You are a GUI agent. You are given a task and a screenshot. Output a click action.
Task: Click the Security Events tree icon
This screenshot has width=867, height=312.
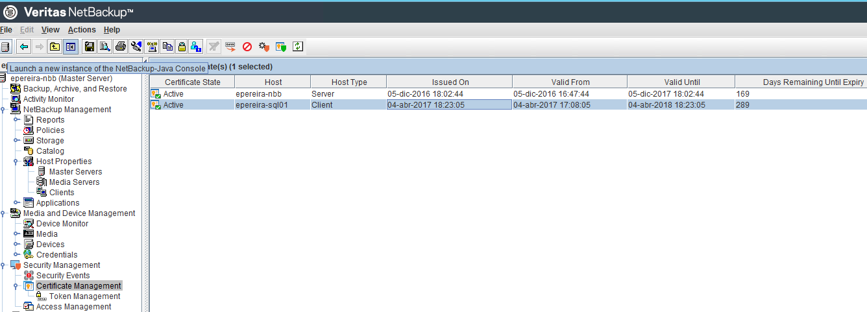click(29, 276)
